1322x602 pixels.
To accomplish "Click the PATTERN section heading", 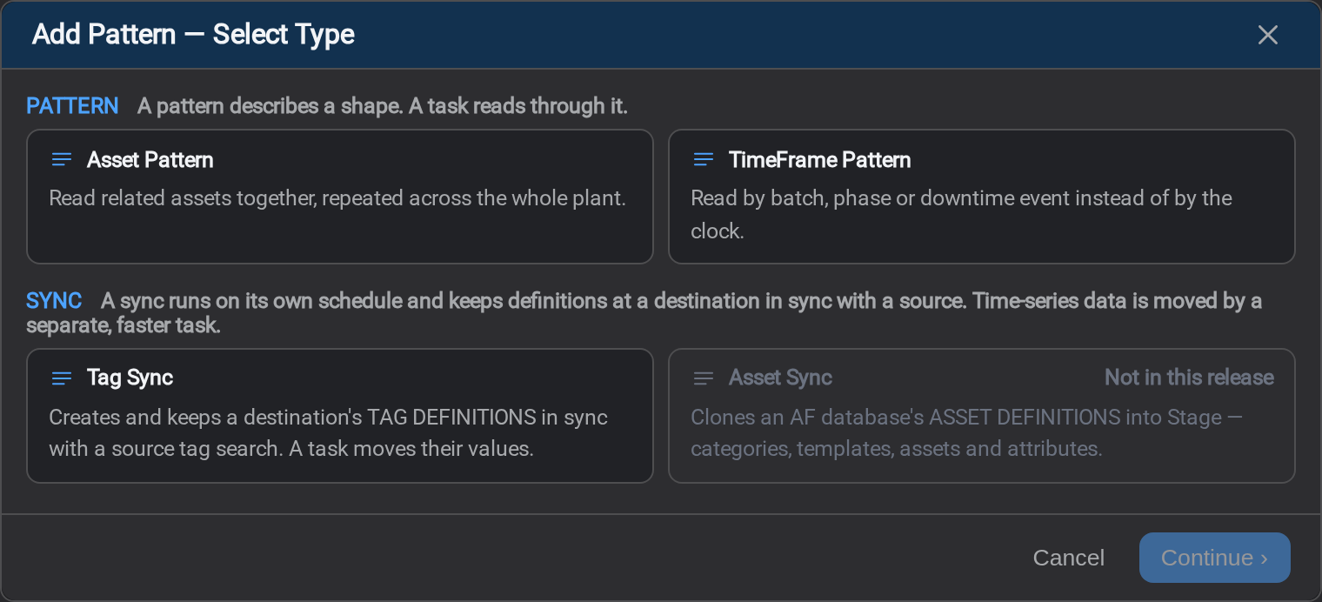I will 72,106.
